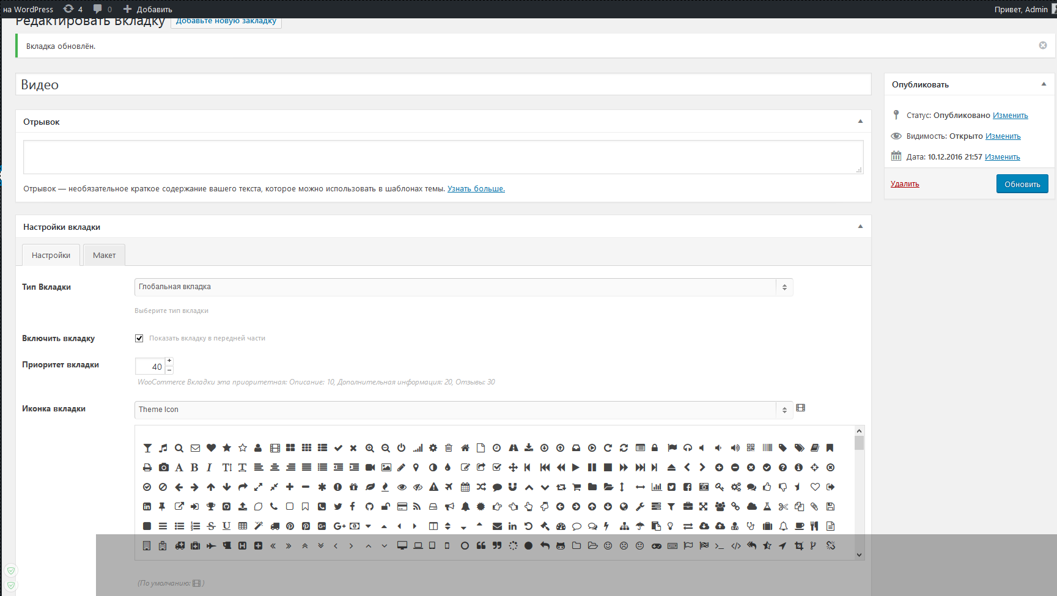Pick the trash can icon

pos(449,448)
